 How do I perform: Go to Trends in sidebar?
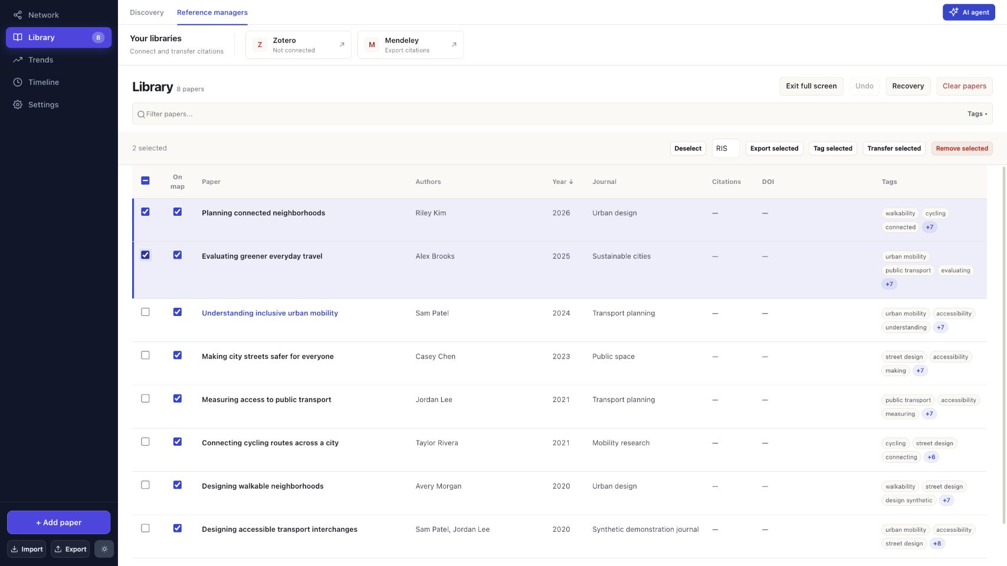click(59, 60)
